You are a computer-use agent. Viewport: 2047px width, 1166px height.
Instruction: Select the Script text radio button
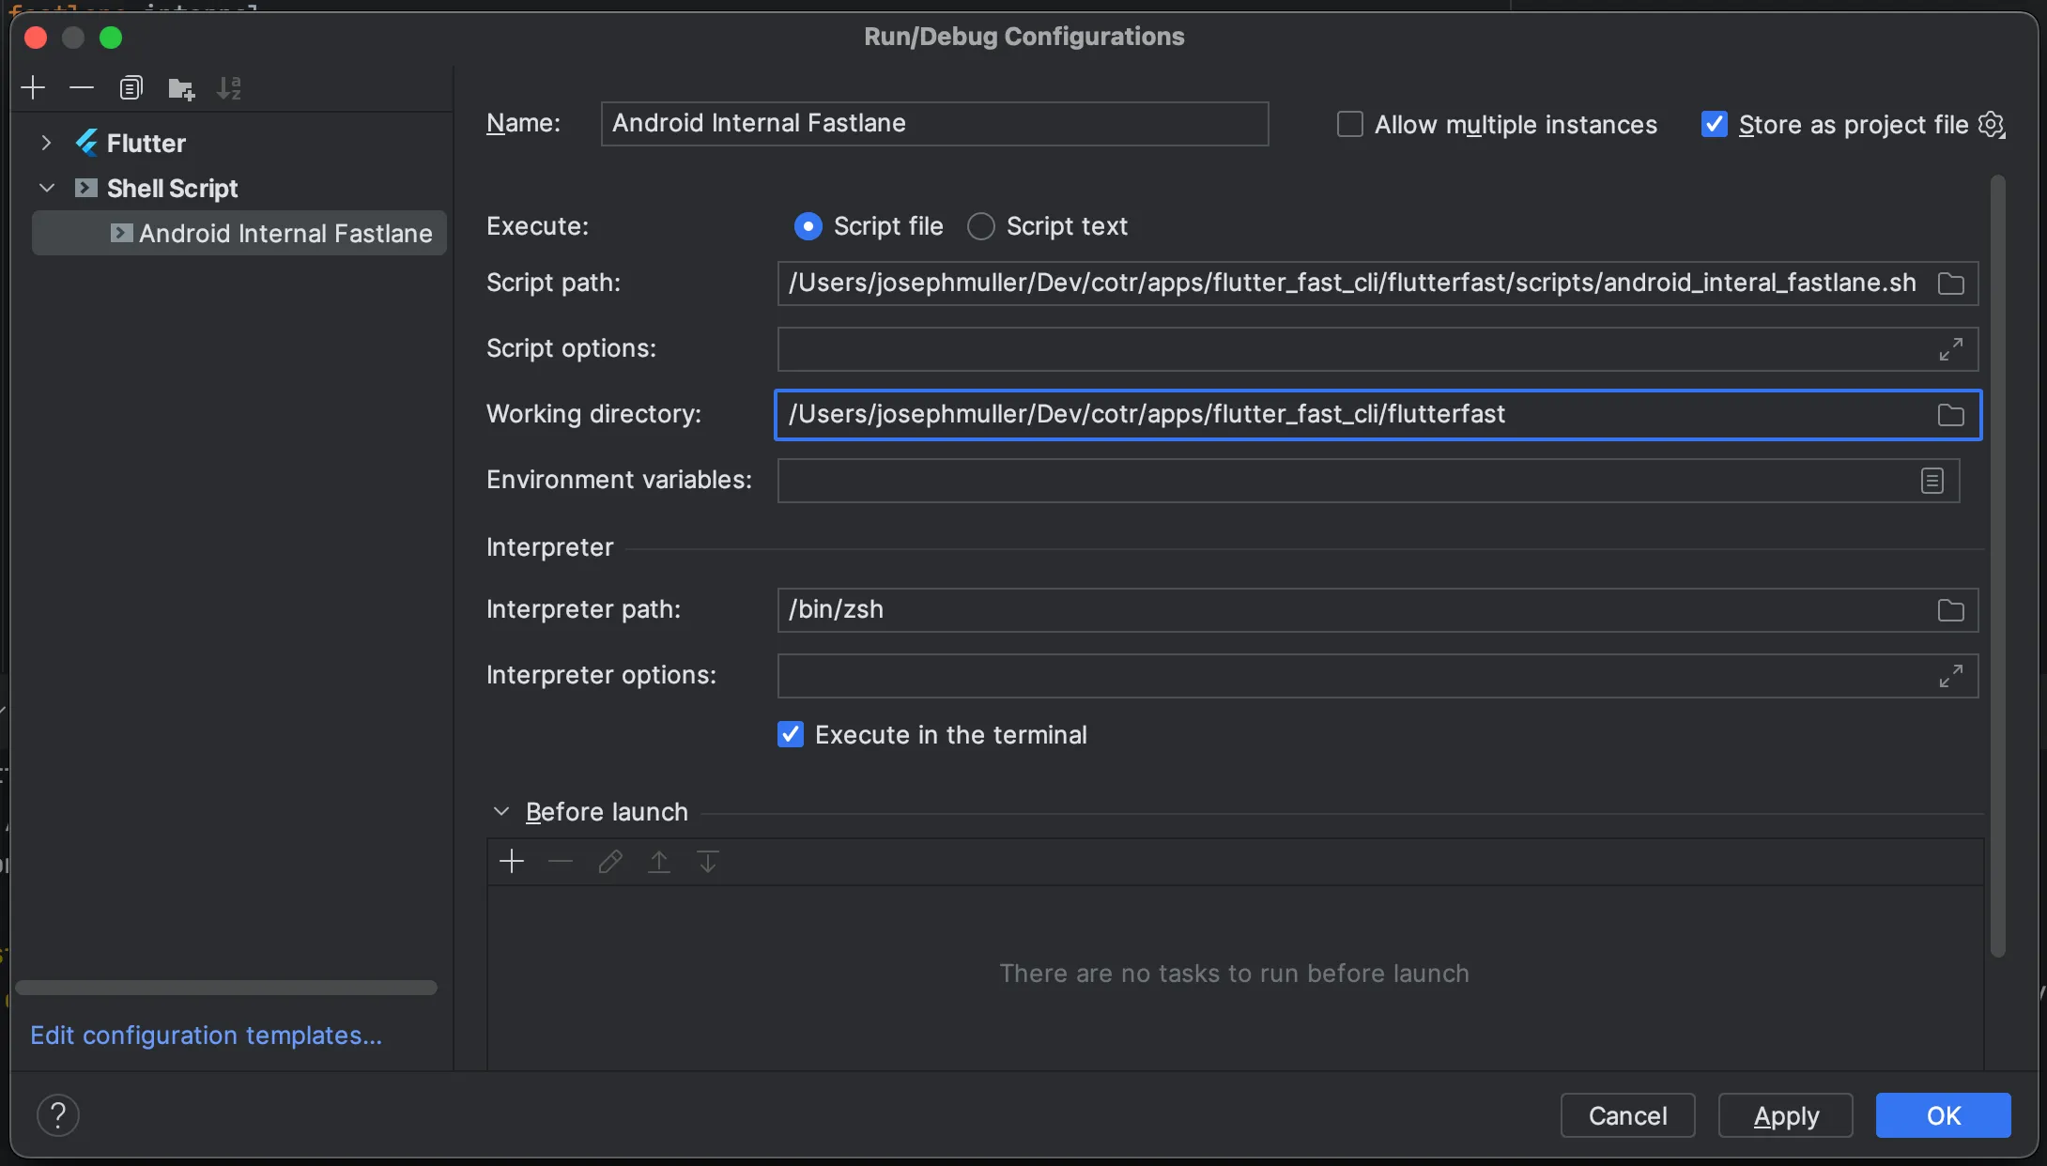pyautogui.click(x=980, y=226)
